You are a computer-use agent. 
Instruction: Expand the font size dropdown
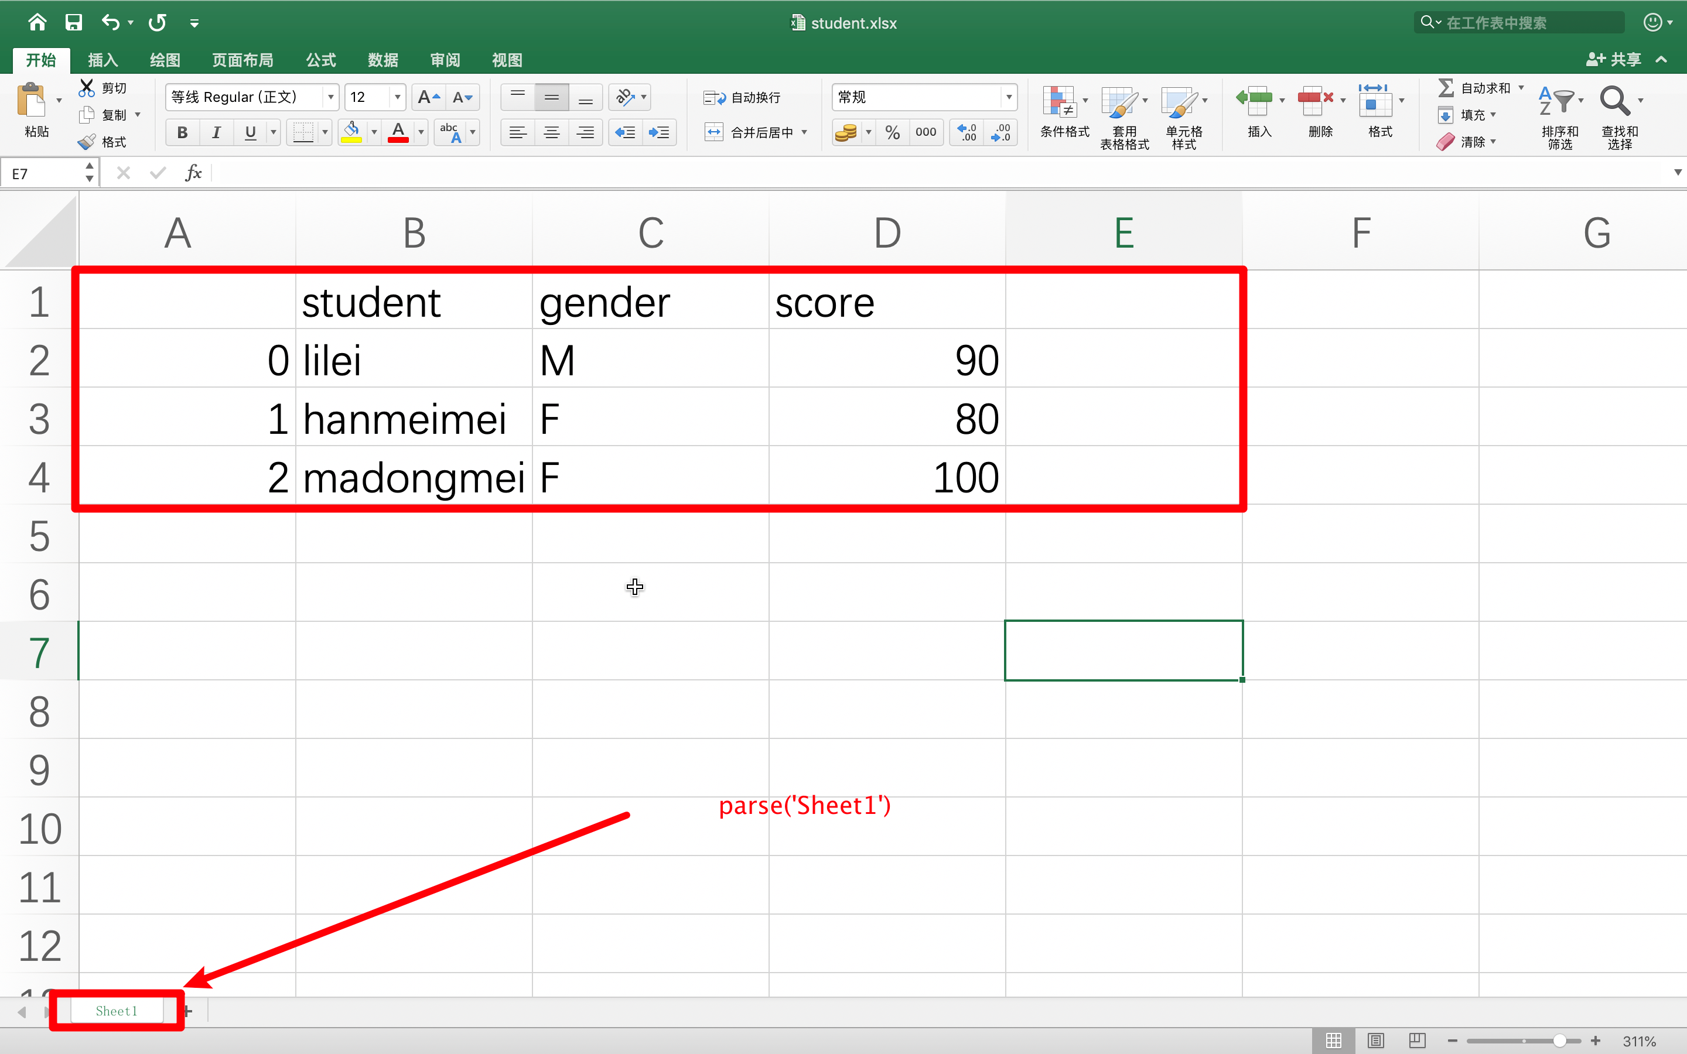(x=397, y=98)
